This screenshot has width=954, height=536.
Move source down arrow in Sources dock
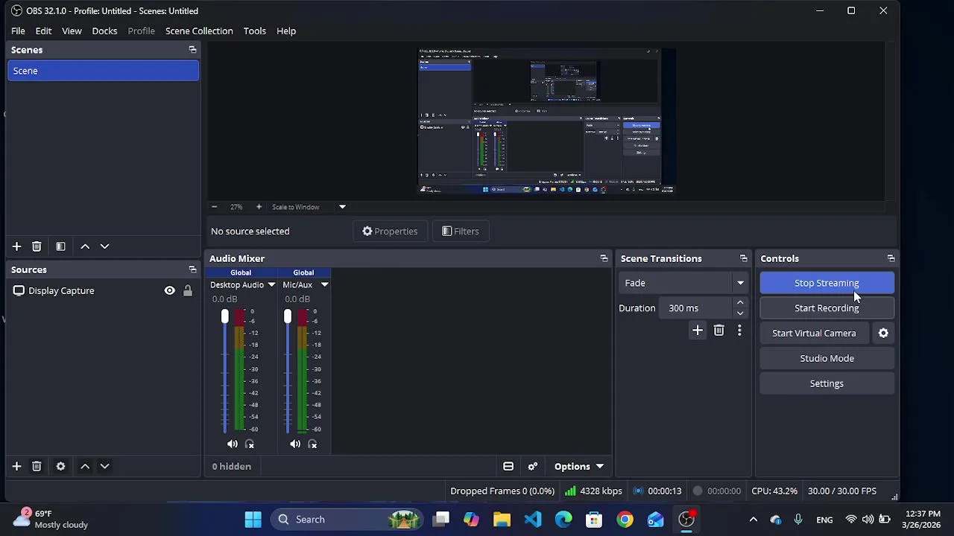click(x=104, y=466)
